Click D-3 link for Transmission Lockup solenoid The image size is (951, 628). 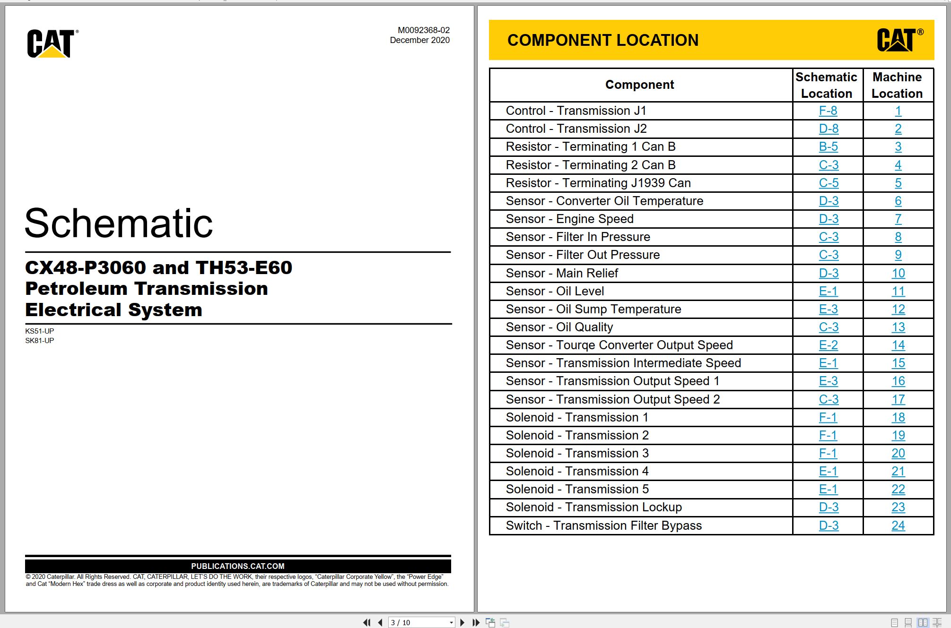[829, 507]
